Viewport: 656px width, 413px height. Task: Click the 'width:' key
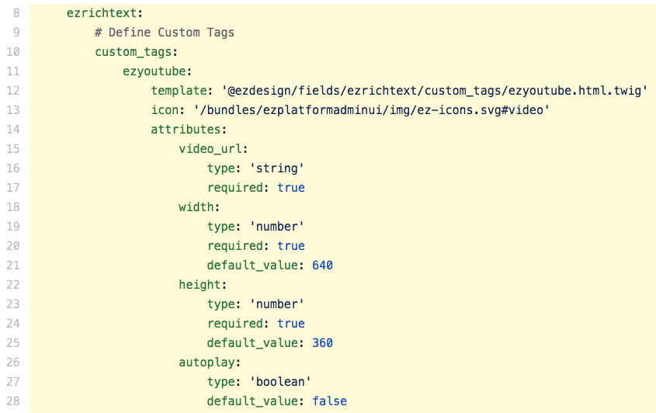[x=200, y=207]
